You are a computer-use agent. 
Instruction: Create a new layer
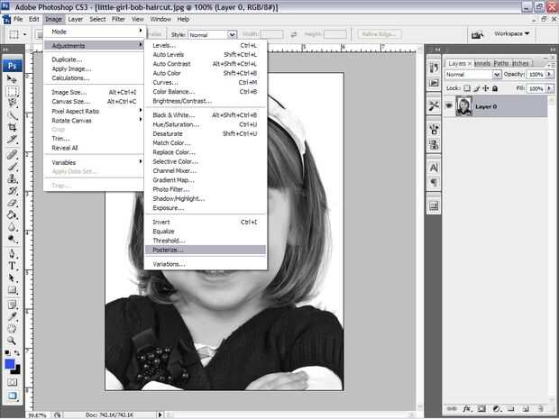tap(526, 408)
